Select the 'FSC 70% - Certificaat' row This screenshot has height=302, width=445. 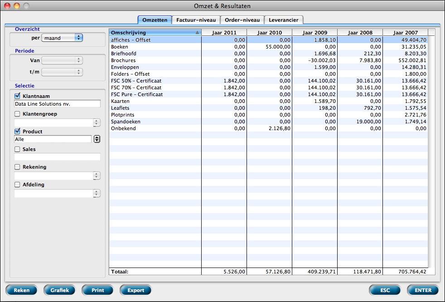point(268,88)
